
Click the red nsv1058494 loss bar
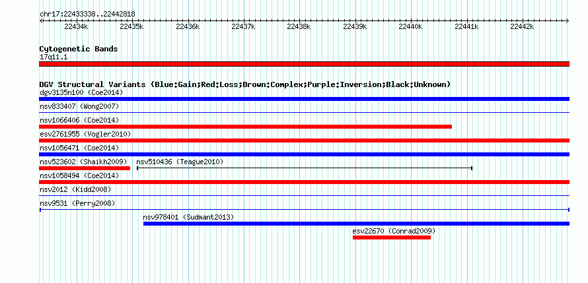[x=304, y=182]
